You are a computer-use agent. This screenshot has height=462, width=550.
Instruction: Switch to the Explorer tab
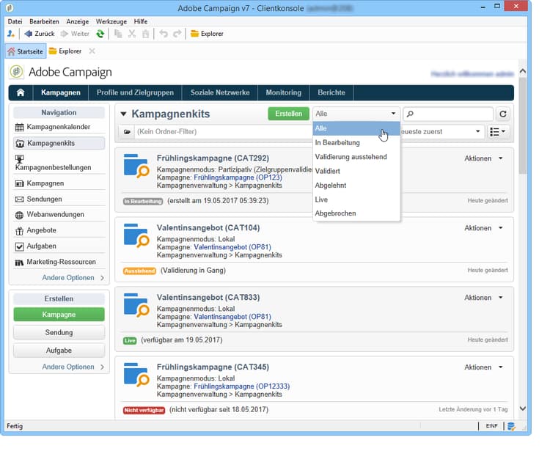[x=65, y=51]
